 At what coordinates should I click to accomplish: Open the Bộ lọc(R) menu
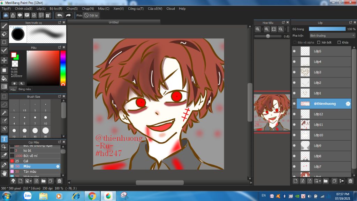56,9
